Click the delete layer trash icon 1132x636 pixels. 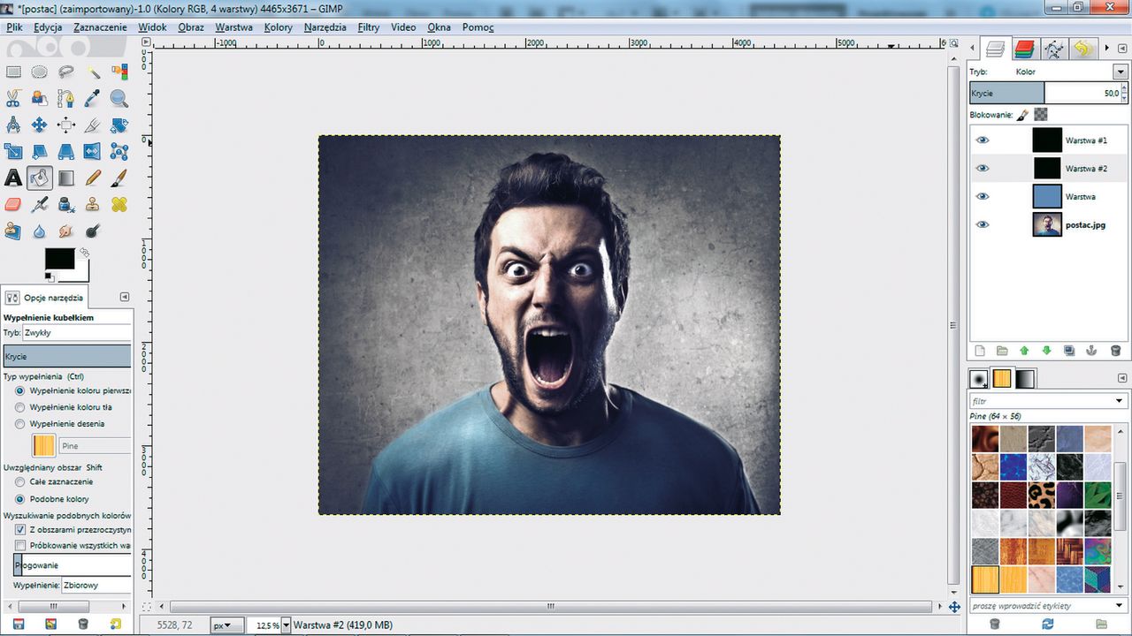pos(1115,351)
